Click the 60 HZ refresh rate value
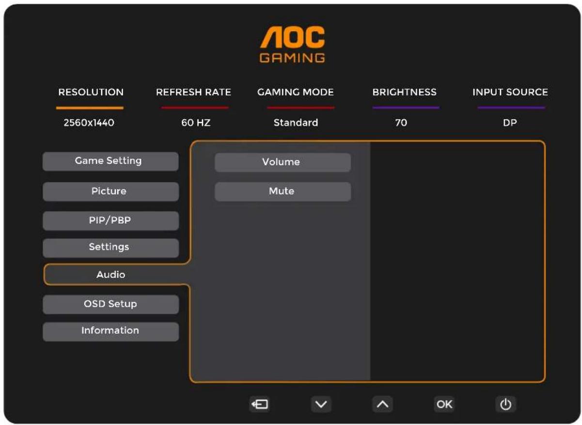582x425 pixels. [196, 123]
